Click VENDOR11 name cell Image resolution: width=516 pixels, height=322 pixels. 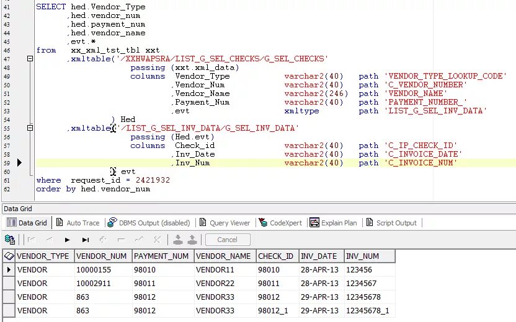(x=225, y=270)
